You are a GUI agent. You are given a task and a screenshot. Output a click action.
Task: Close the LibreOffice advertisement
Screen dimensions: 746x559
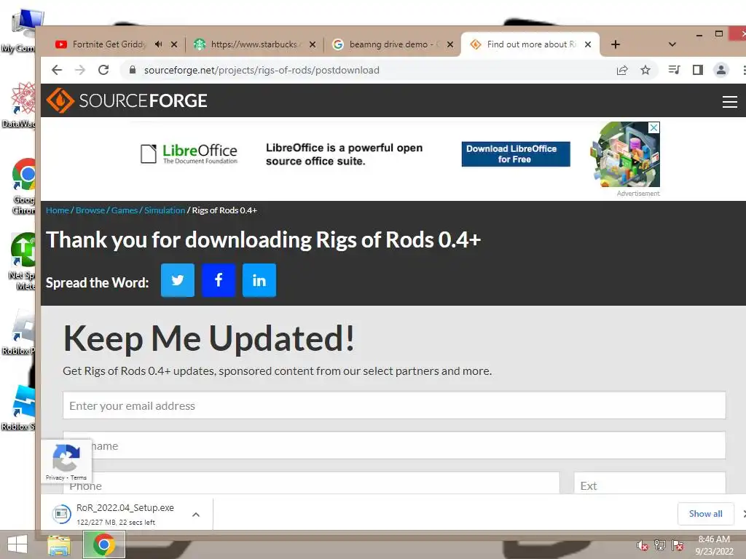654,127
